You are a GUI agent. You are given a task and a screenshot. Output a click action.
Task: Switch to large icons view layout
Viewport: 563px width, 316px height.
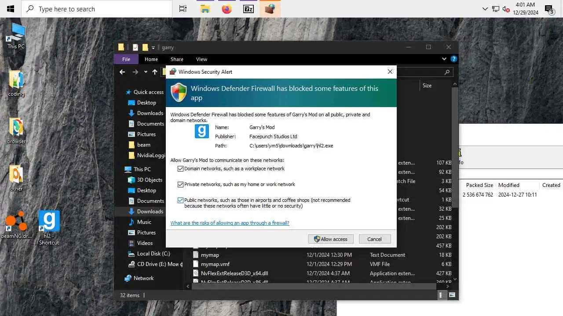(x=452, y=295)
